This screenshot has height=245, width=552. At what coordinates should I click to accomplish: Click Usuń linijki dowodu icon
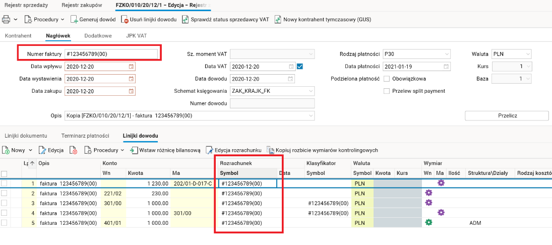pyautogui.click(x=126, y=20)
